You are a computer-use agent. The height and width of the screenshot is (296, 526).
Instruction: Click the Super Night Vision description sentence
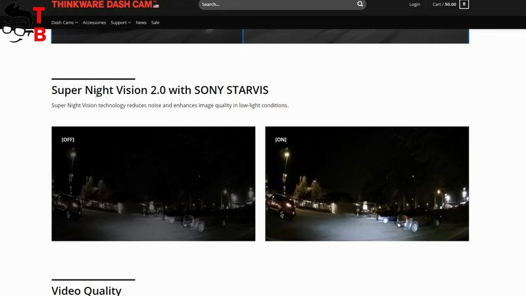click(170, 105)
